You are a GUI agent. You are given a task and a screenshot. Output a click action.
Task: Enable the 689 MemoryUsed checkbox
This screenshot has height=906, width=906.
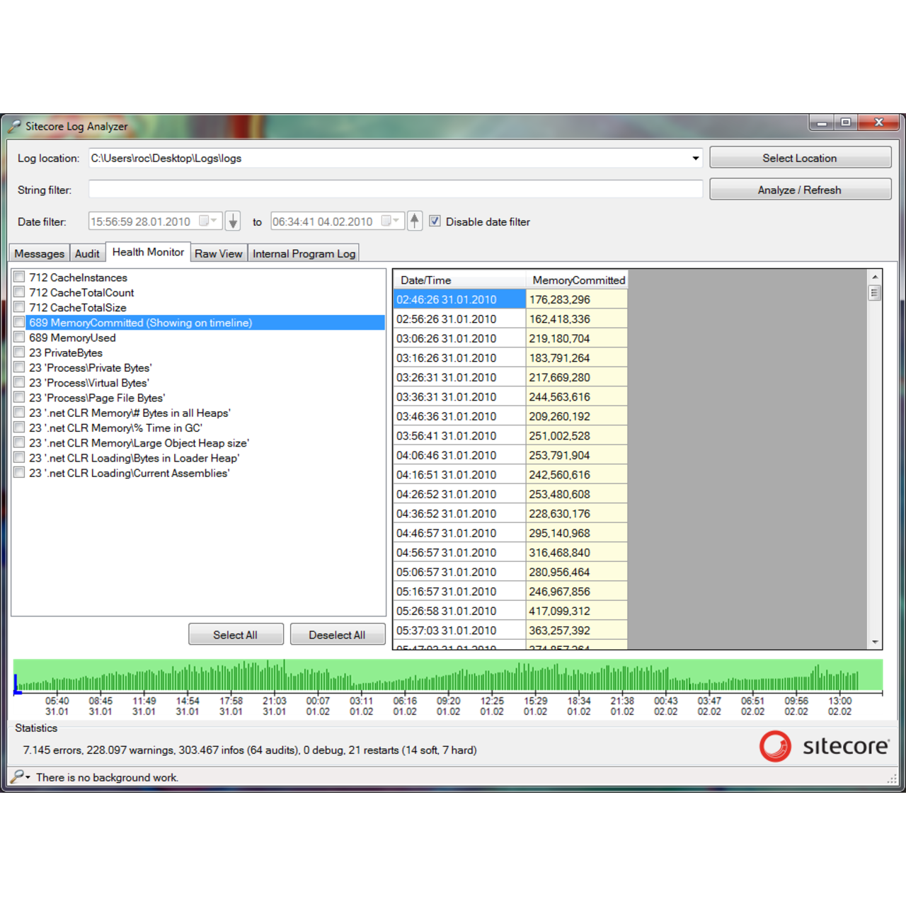[19, 337]
